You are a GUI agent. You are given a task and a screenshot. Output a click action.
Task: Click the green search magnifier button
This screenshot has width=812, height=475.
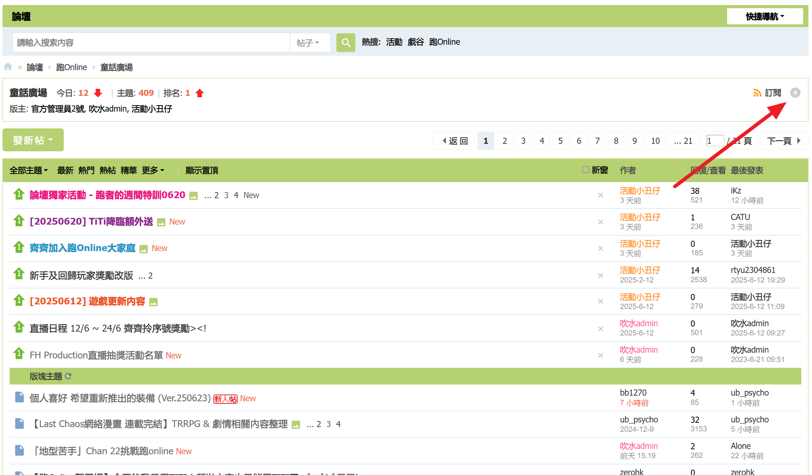point(345,43)
